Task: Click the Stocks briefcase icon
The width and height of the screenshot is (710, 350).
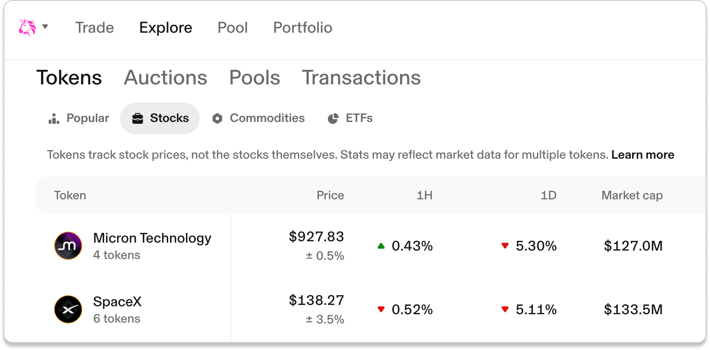Action: [x=138, y=118]
